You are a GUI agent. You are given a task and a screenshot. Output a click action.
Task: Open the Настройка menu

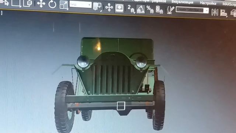click(208, 3)
